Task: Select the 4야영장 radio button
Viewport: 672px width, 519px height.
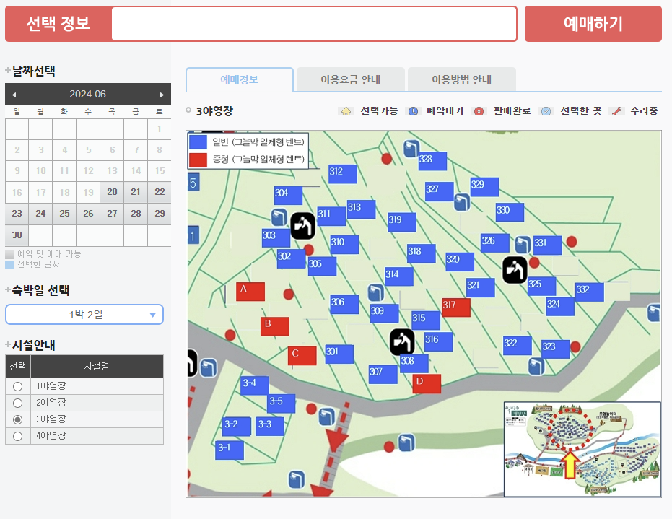Action: pos(17,436)
